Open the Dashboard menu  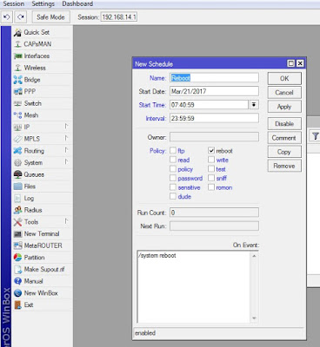77,4
